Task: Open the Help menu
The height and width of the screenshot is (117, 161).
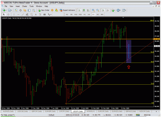Action: coord(46,6)
